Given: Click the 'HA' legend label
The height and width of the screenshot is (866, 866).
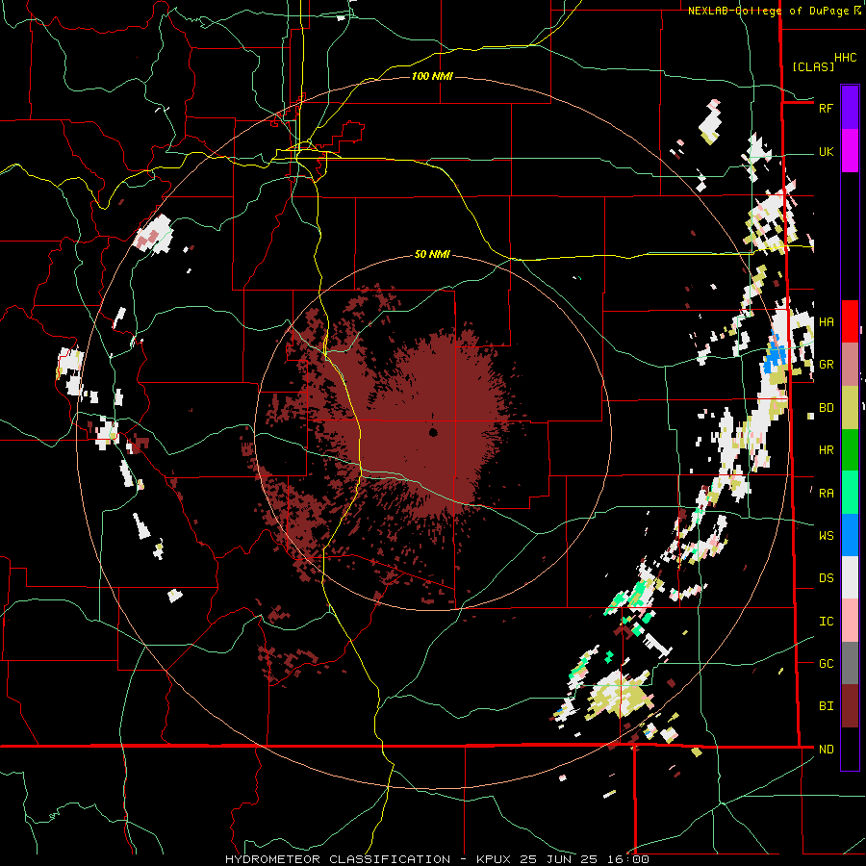Looking at the screenshot, I should (x=826, y=322).
